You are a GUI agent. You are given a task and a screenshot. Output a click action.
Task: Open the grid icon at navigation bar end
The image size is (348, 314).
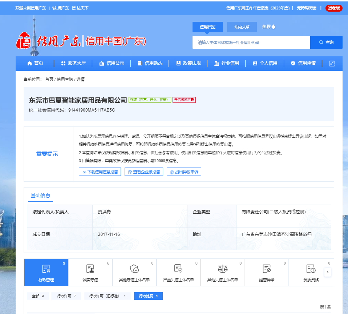(x=332, y=63)
